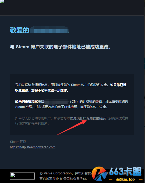Click the footer line 其它国家/地区的各自持有者所有

pos(63,179)
